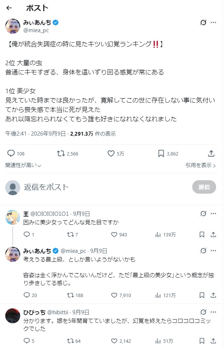
Task: Open more options on the main post
Action: point(214,22)
